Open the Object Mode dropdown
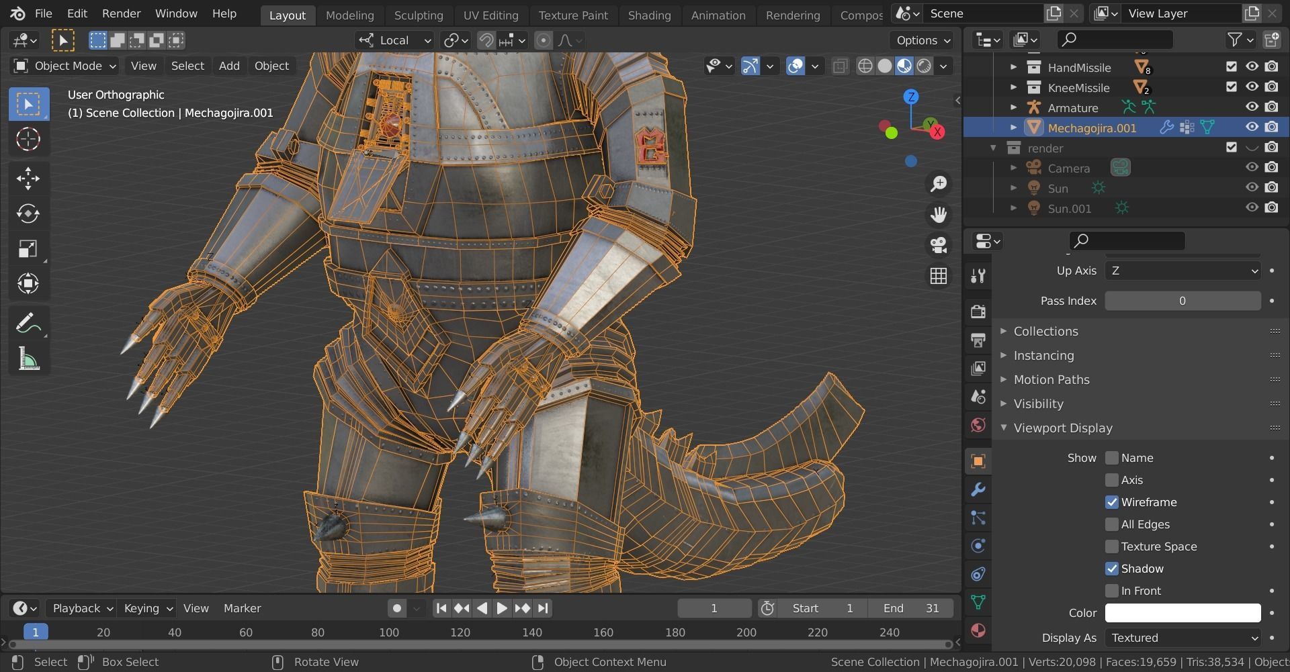Screen dimensions: 1290x672 tap(65, 66)
